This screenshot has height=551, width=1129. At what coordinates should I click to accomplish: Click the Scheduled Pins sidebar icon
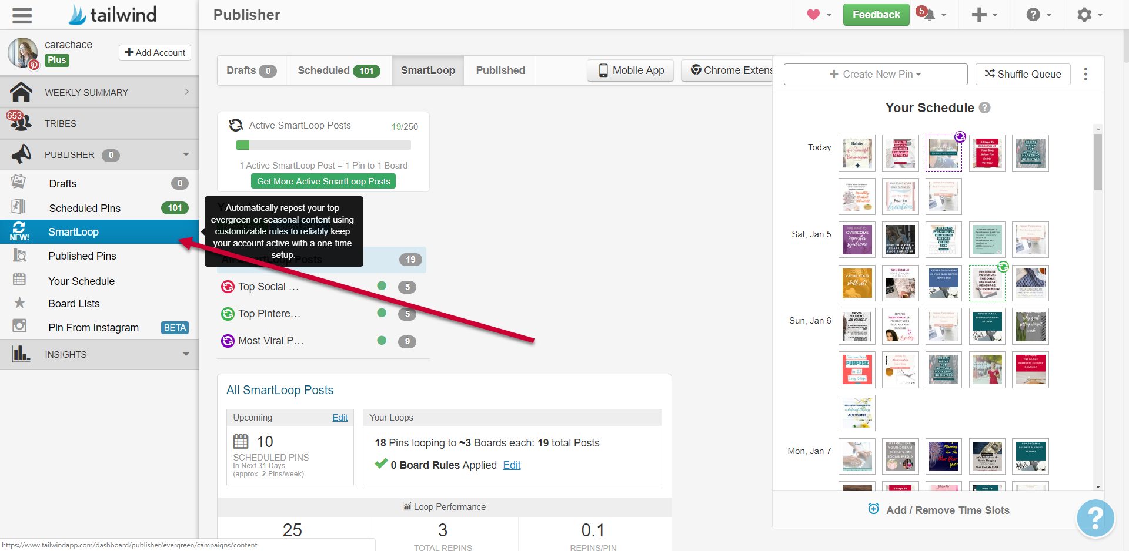point(19,207)
